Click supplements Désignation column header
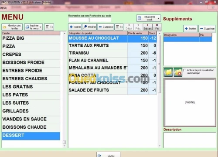 click(x=181, y=35)
